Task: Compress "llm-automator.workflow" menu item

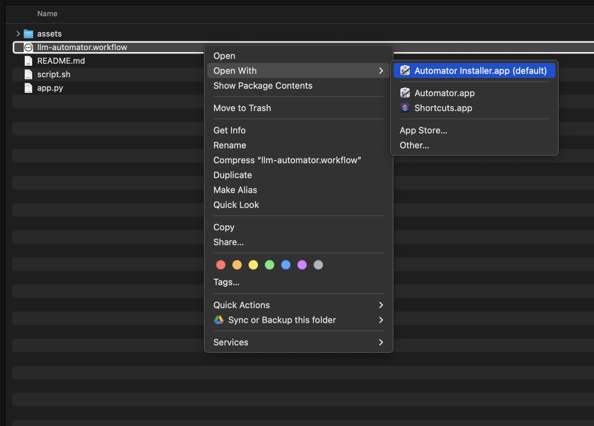Action: (x=299, y=160)
